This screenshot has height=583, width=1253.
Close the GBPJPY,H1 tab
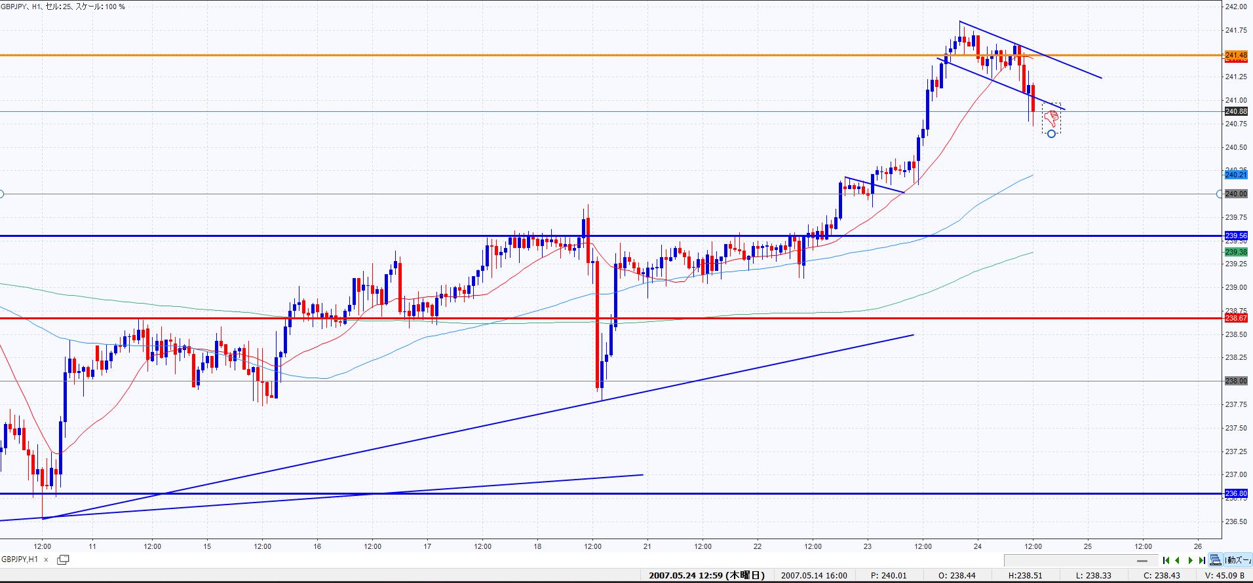tap(46, 560)
